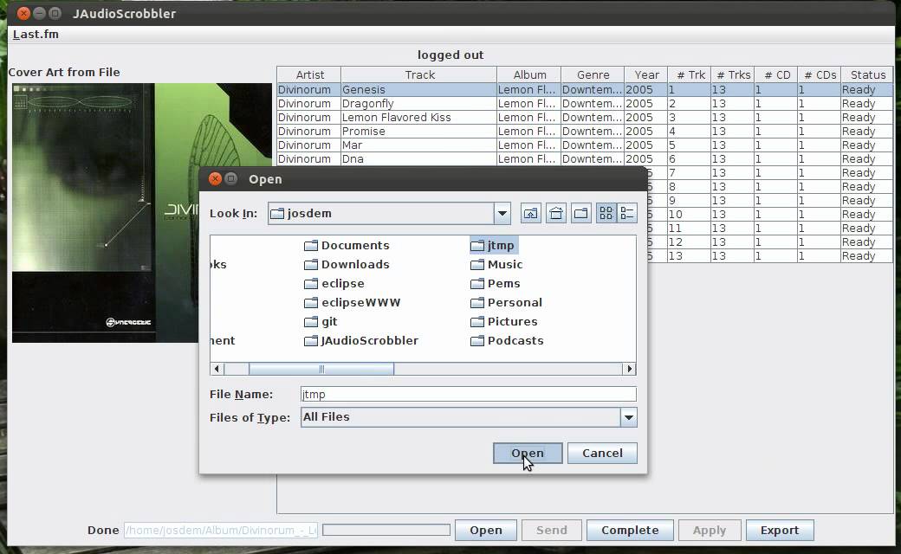This screenshot has height=554, width=901.
Task: Select the Music folder
Action: coord(496,265)
